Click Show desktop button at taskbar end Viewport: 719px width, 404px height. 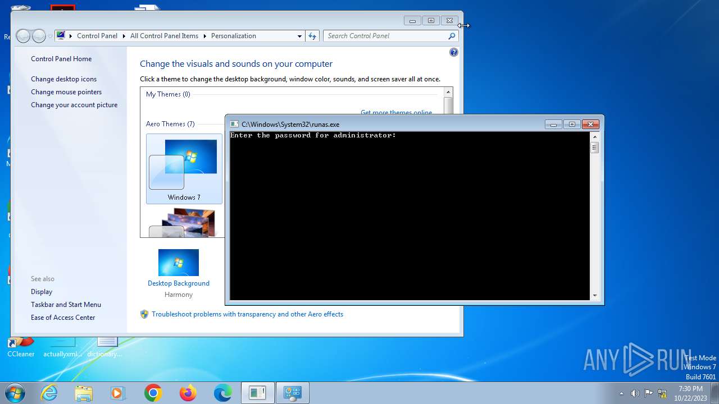click(x=715, y=393)
